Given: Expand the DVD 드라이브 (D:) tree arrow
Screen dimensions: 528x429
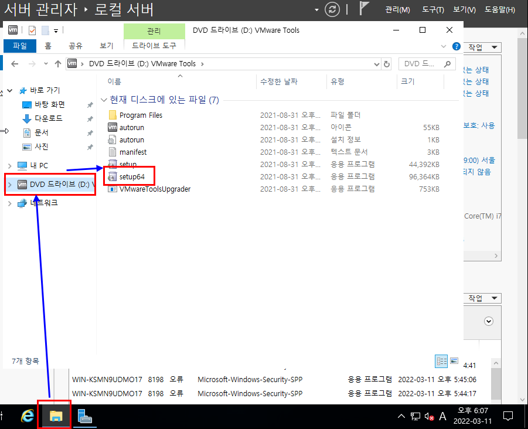Looking at the screenshot, I should click(x=10, y=185).
